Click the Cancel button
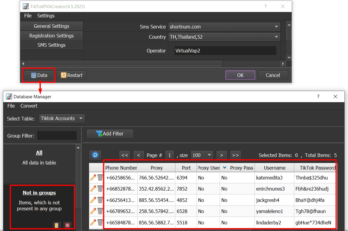 click(x=273, y=75)
